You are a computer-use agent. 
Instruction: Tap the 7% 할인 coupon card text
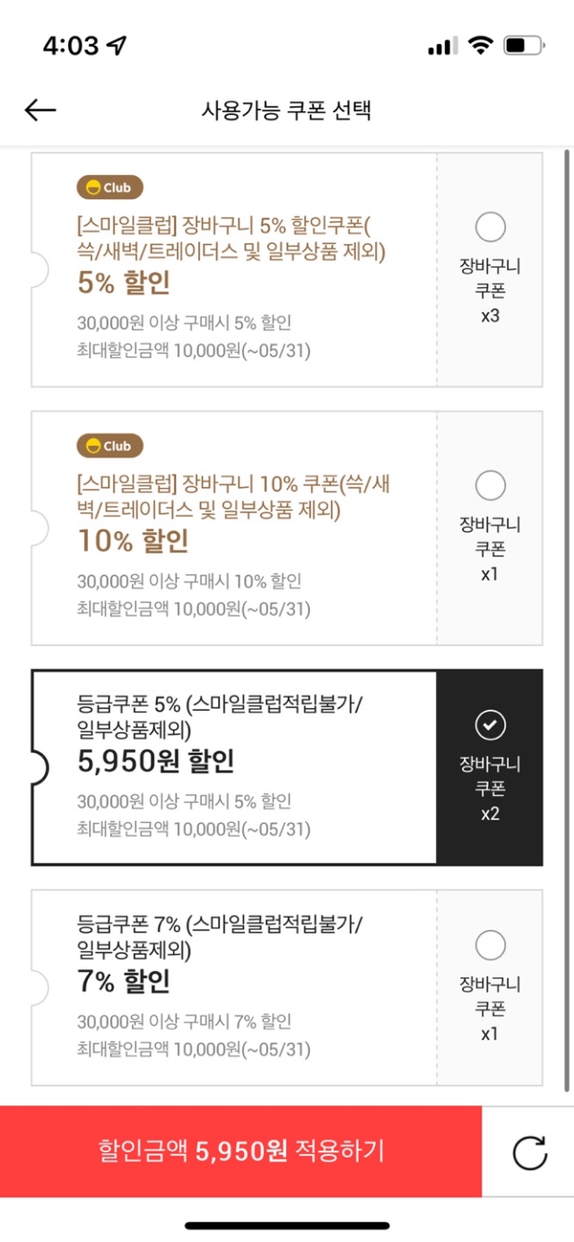124,982
